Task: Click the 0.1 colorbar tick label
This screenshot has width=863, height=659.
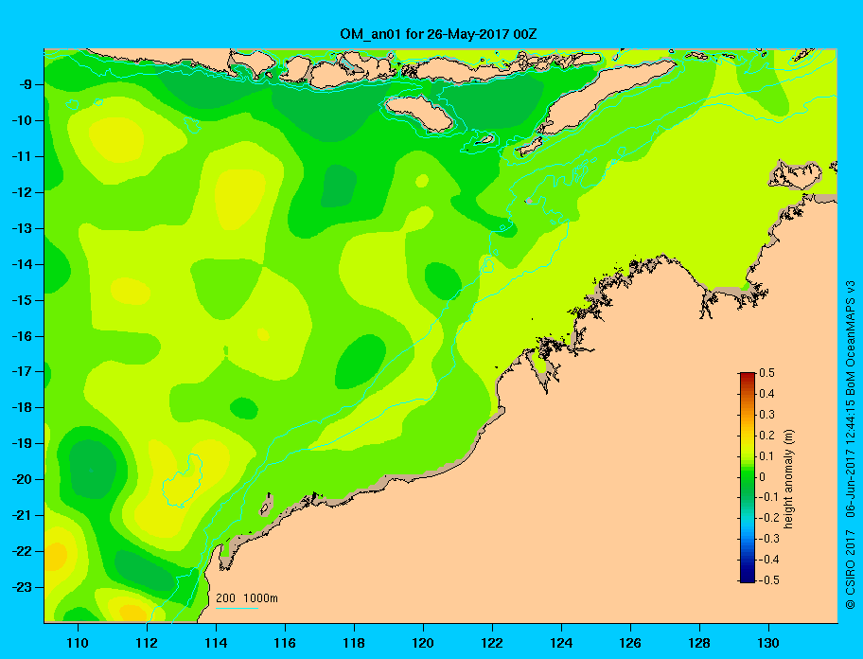Action: [x=766, y=455]
